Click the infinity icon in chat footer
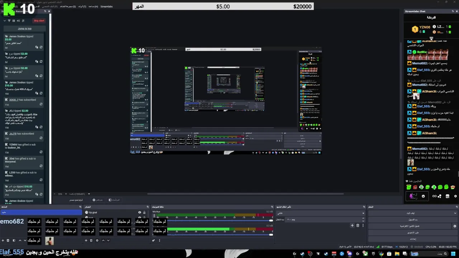 click(x=434, y=196)
